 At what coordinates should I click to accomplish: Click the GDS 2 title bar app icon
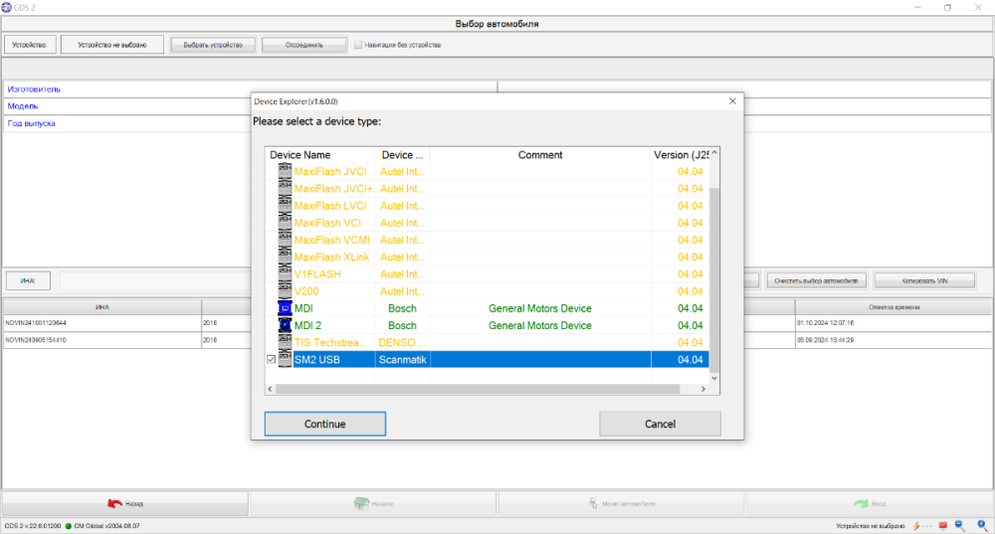(x=7, y=8)
